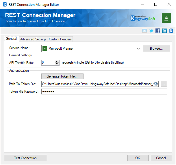The height and width of the screenshot is (165, 176).
Task: Switch to the General tab
Action: 11,39
